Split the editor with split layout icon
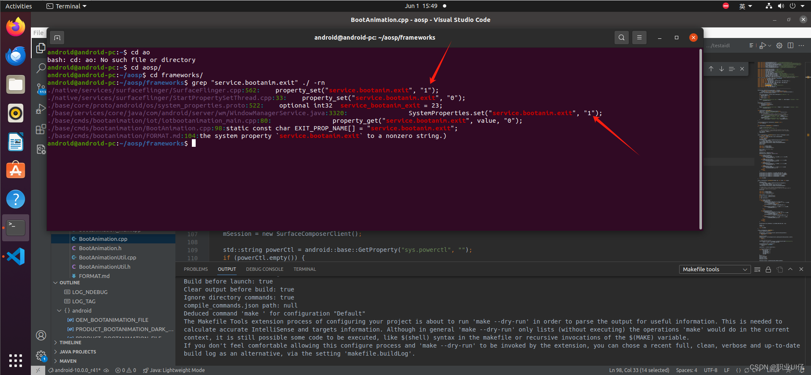Screen dimensions: 811x375 tap(790, 46)
